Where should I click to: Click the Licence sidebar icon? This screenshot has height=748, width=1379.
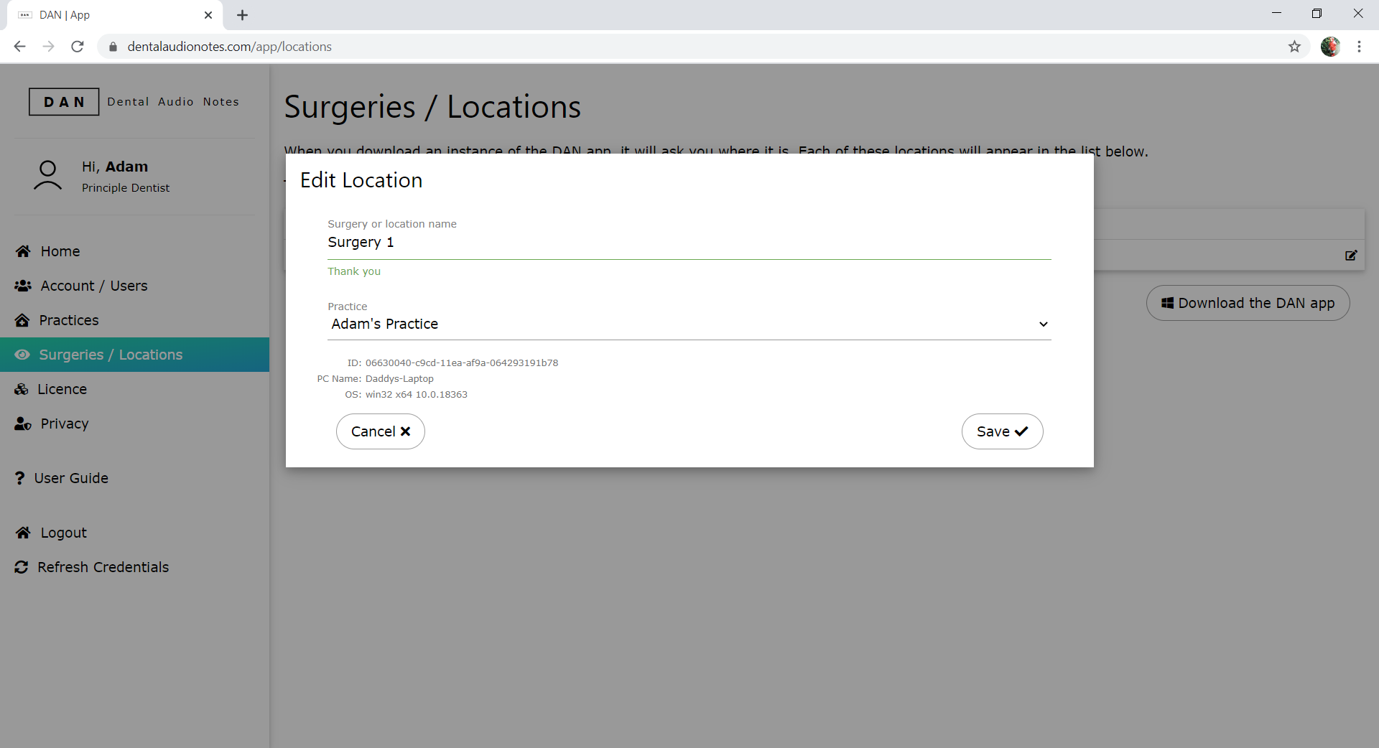tap(22, 389)
